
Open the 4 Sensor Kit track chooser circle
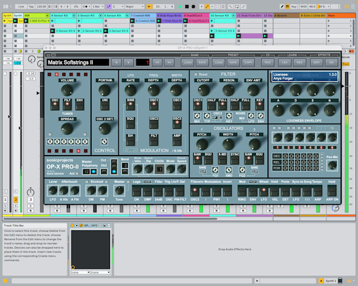click(x=74, y=15)
